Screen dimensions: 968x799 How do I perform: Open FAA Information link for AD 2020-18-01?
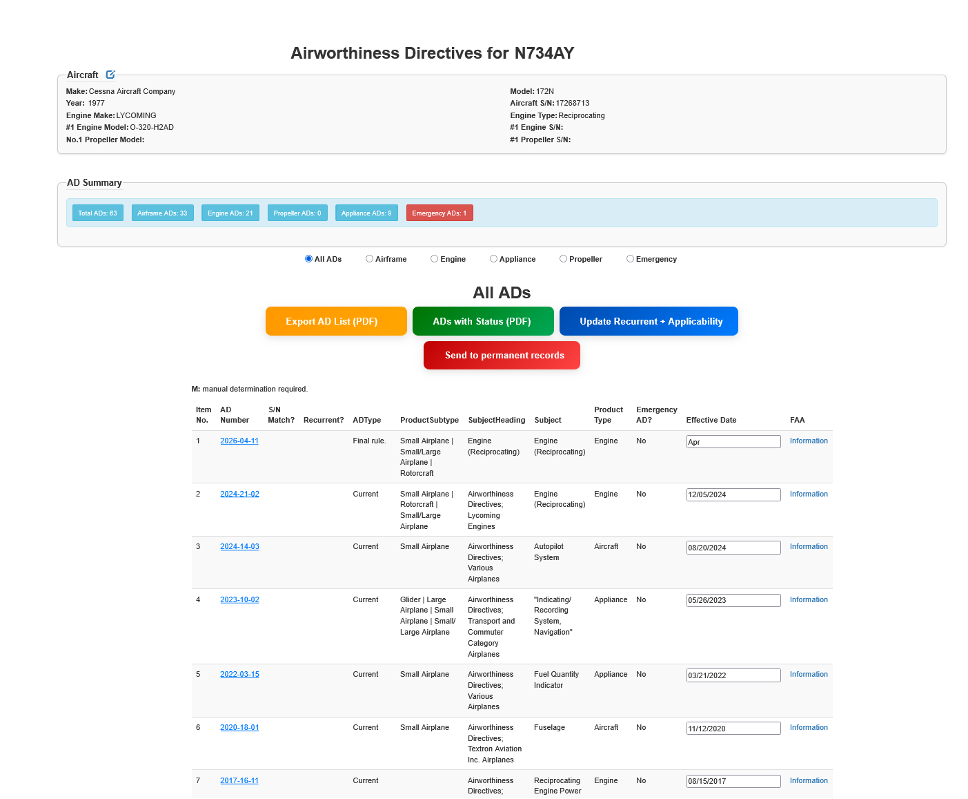click(809, 727)
